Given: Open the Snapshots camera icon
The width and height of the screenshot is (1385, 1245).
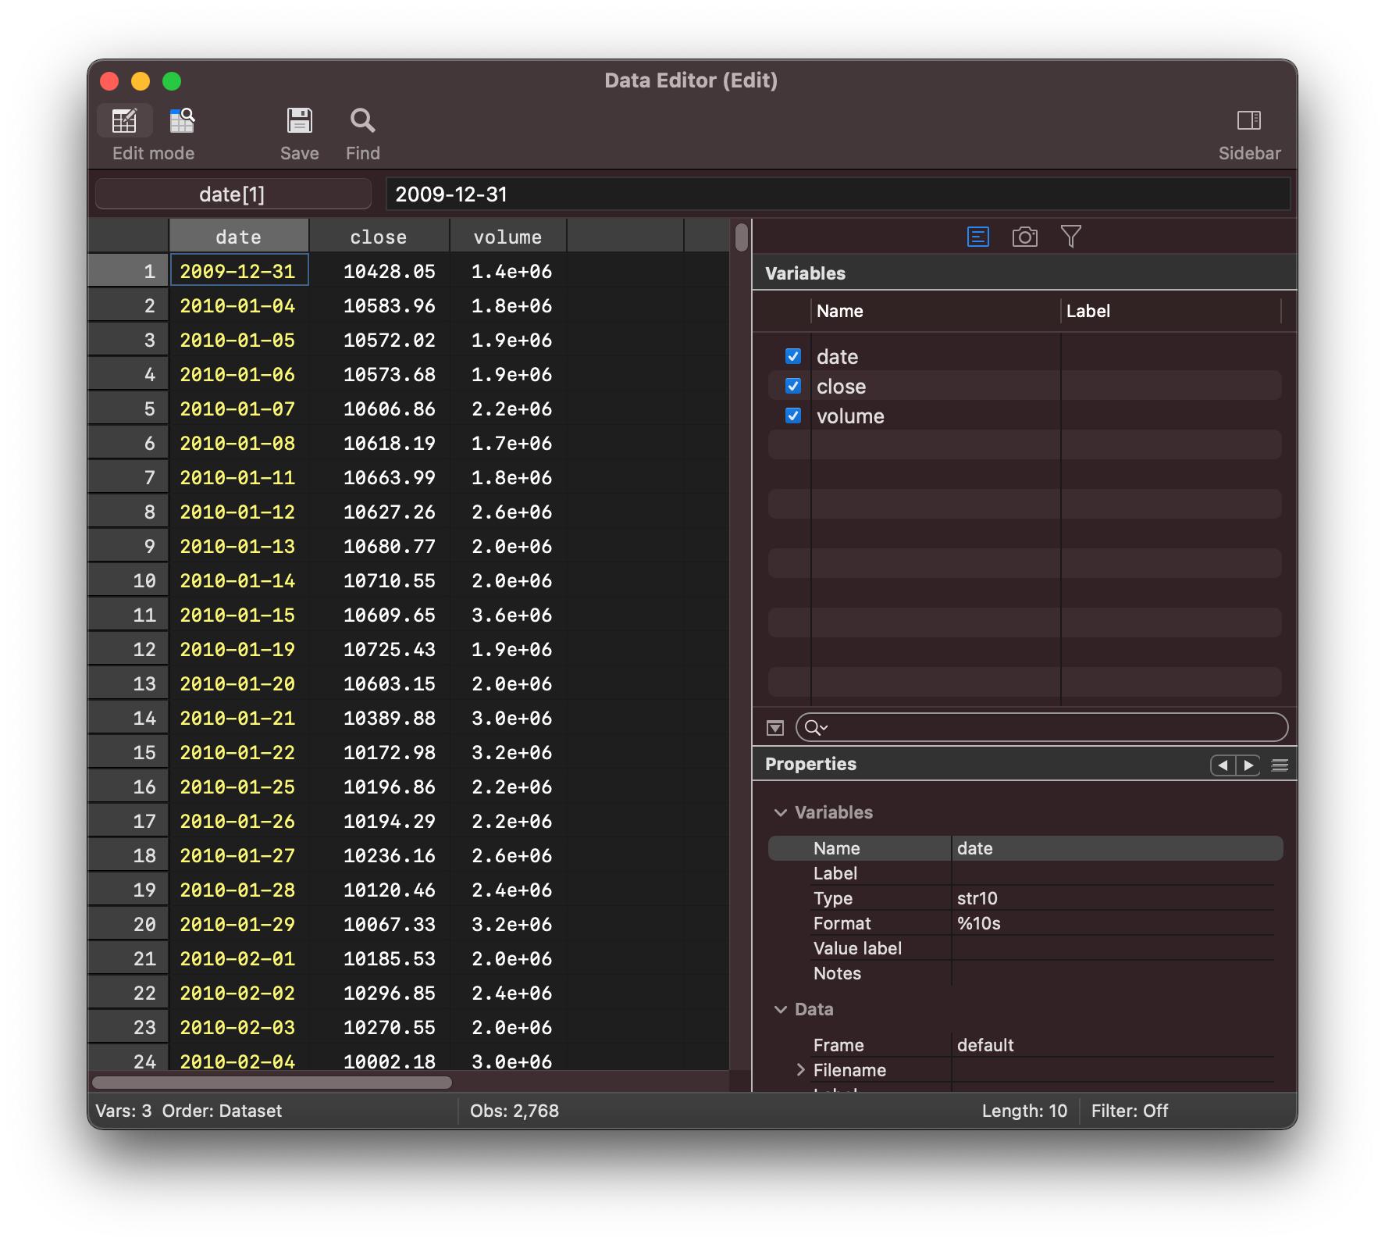Looking at the screenshot, I should pyautogui.click(x=1025, y=236).
